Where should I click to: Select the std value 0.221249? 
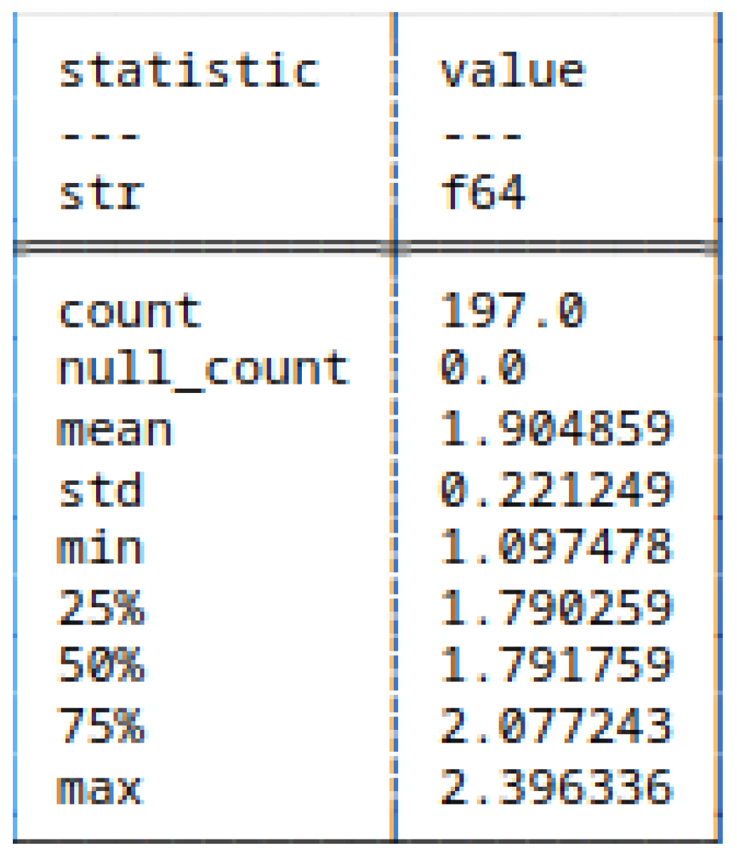click(556, 490)
